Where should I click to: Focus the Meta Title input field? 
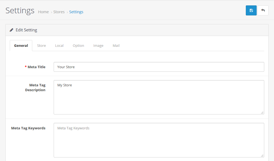point(159,67)
